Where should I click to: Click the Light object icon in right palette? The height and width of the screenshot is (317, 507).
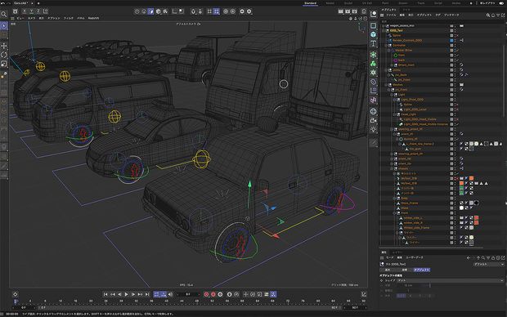click(x=373, y=129)
